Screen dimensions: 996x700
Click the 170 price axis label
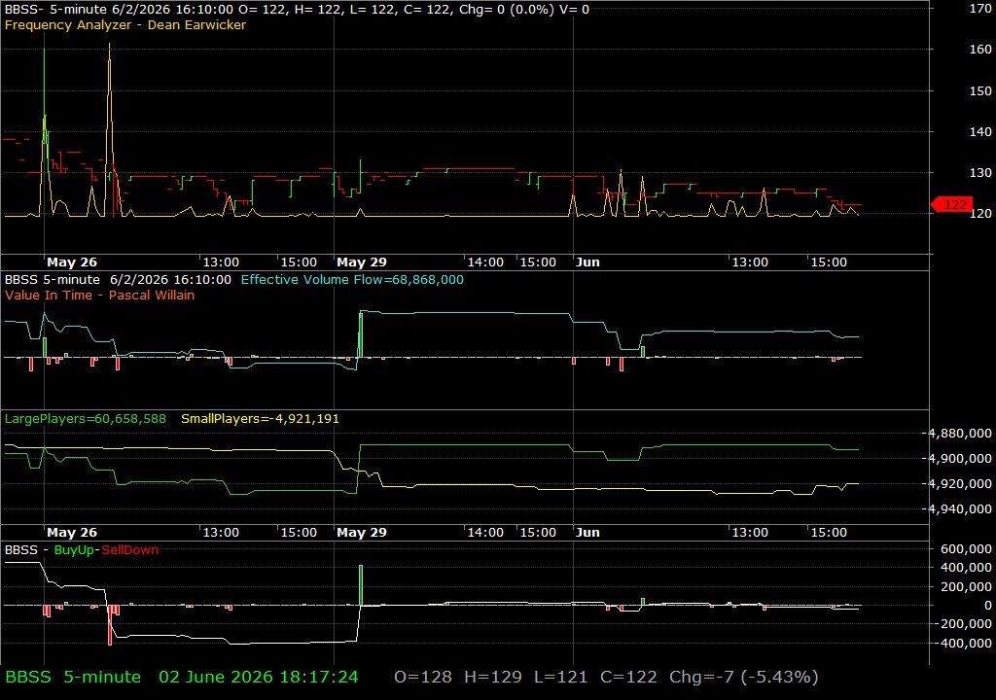980,9
